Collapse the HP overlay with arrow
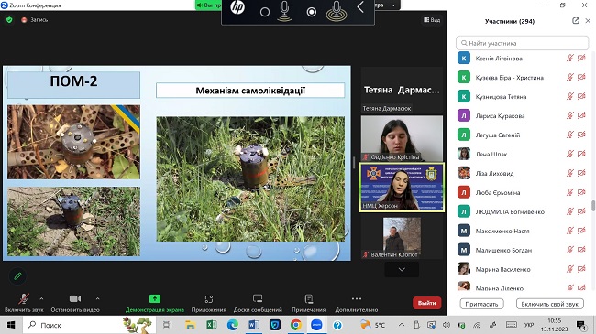Viewport: 596px width, 334px height. pyautogui.click(x=360, y=7)
